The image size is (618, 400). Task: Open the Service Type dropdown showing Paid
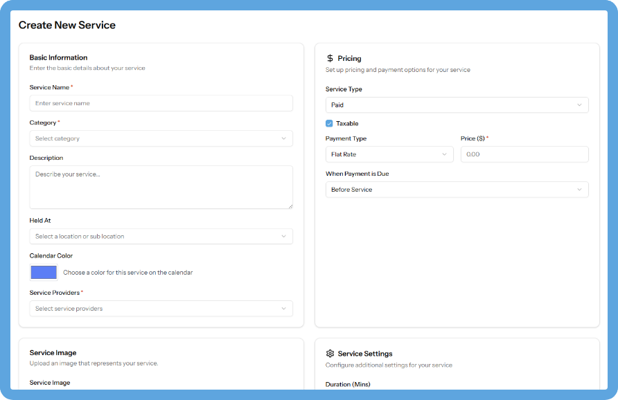click(457, 104)
